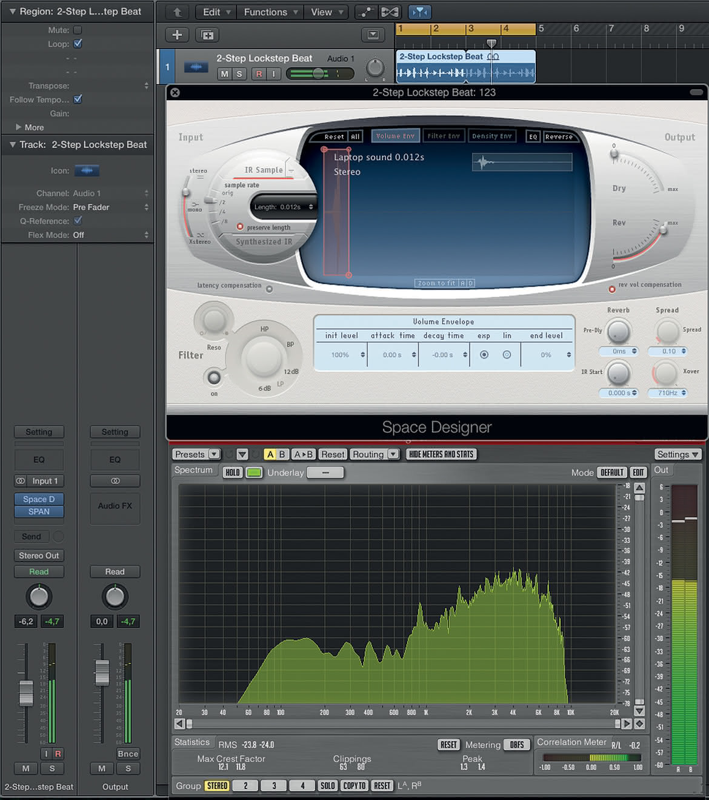Click Bnce on the Output channel strip
Viewport: 709px width, 800px height.
pos(128,754)
